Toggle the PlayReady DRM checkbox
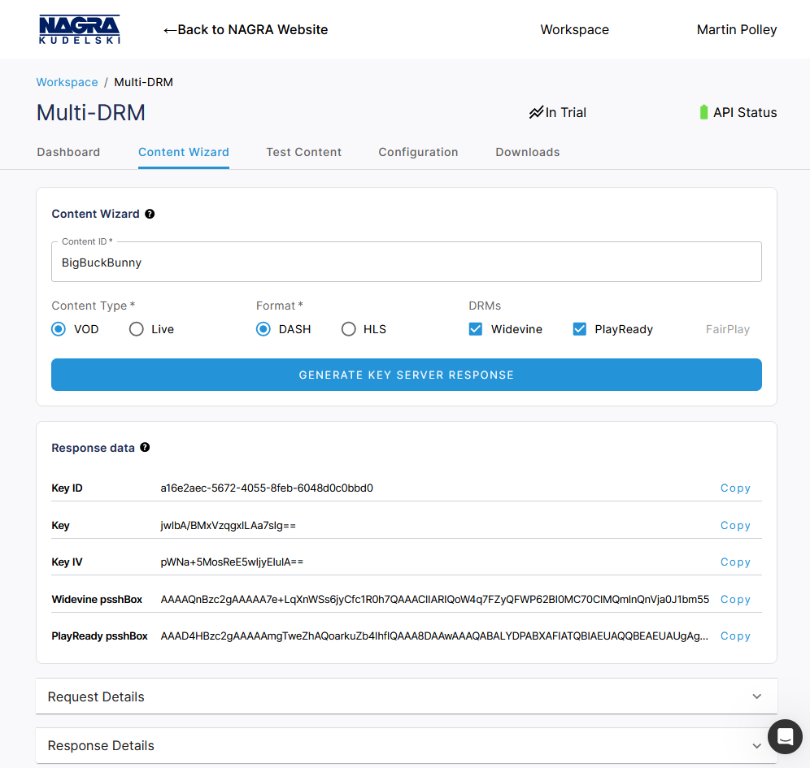 pyautogui.click(x=580, y=329)
